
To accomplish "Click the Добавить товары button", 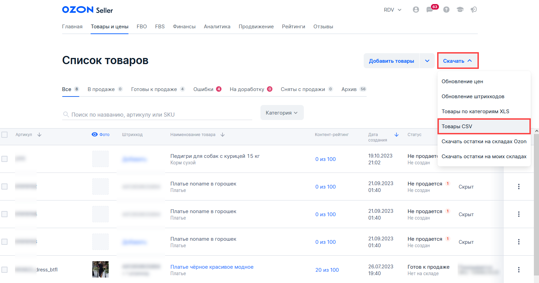I will pyautogui.click(x=391, y=61).
